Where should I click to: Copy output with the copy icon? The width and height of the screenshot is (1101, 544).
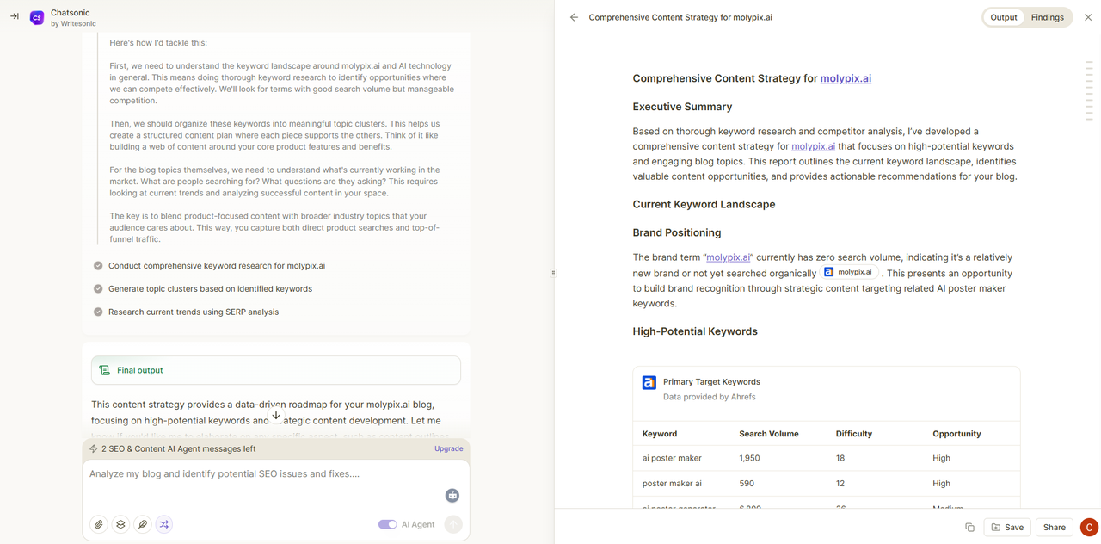969,528
